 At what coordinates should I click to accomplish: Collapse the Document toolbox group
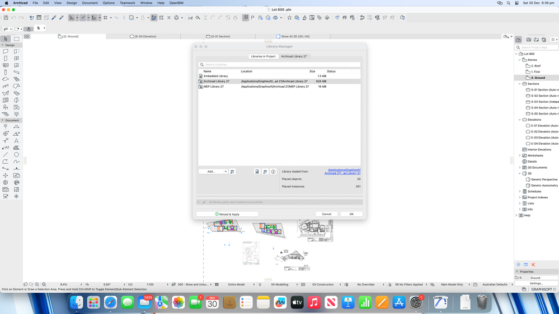(x=2, y=120)
